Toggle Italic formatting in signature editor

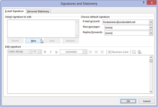[51, 52]
